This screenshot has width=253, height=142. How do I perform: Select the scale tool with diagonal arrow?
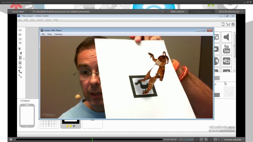(20, 76)
